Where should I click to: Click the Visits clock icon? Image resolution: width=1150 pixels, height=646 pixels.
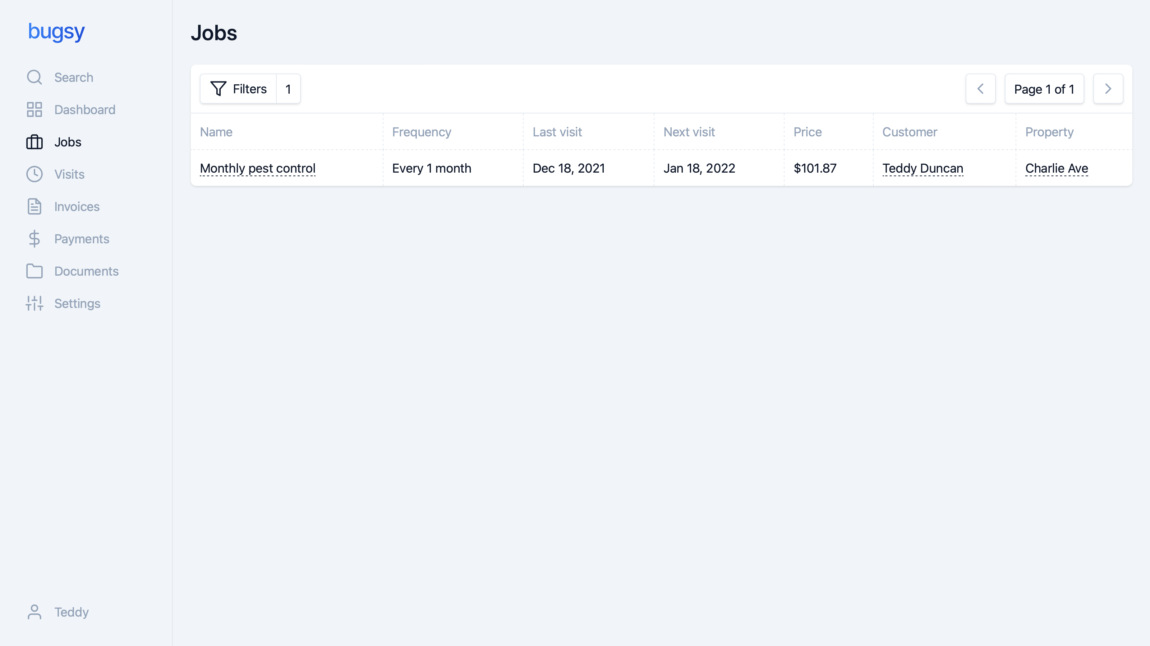click(x=34, y=174)
